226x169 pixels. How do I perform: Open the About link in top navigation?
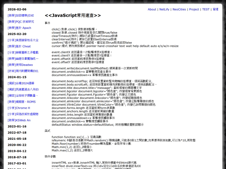152,9
